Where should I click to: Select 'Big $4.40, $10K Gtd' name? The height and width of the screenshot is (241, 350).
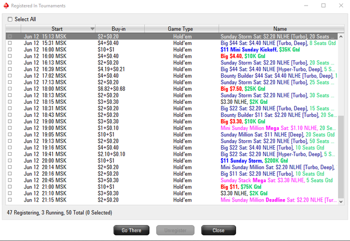click(243, 56)
